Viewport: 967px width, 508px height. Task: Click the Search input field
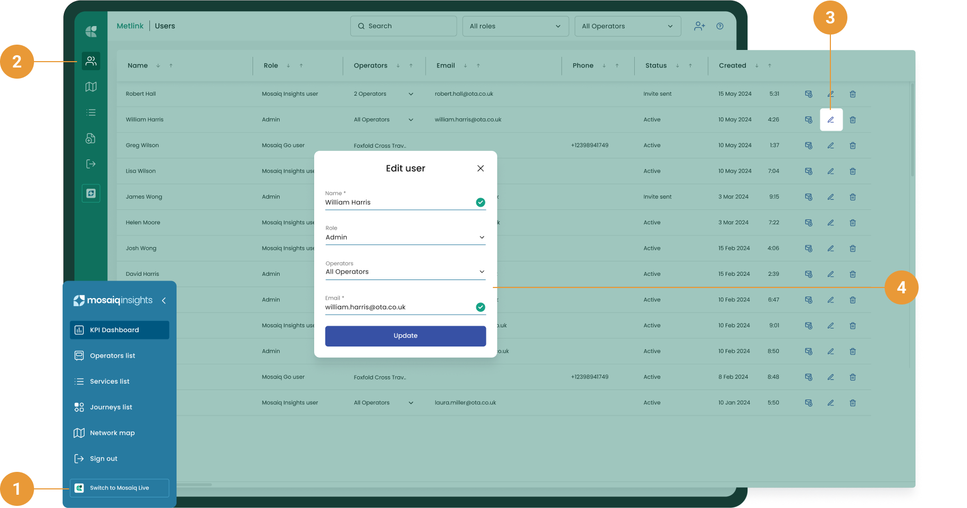403,26
